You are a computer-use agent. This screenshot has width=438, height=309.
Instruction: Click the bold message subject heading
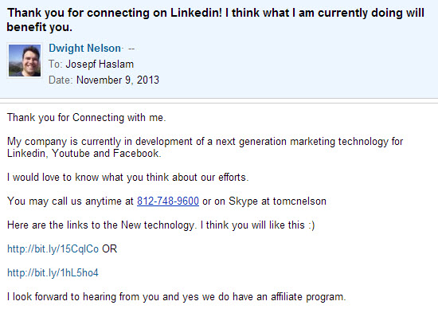pyautogui.click(x=215, y=20)
